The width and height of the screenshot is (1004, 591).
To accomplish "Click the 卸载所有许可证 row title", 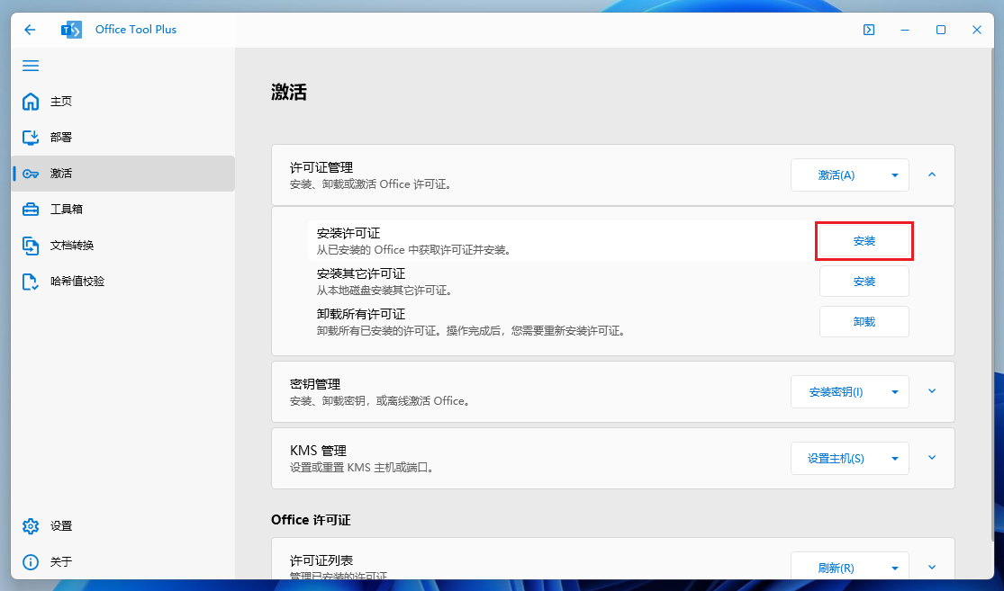I will pos(361,314).
